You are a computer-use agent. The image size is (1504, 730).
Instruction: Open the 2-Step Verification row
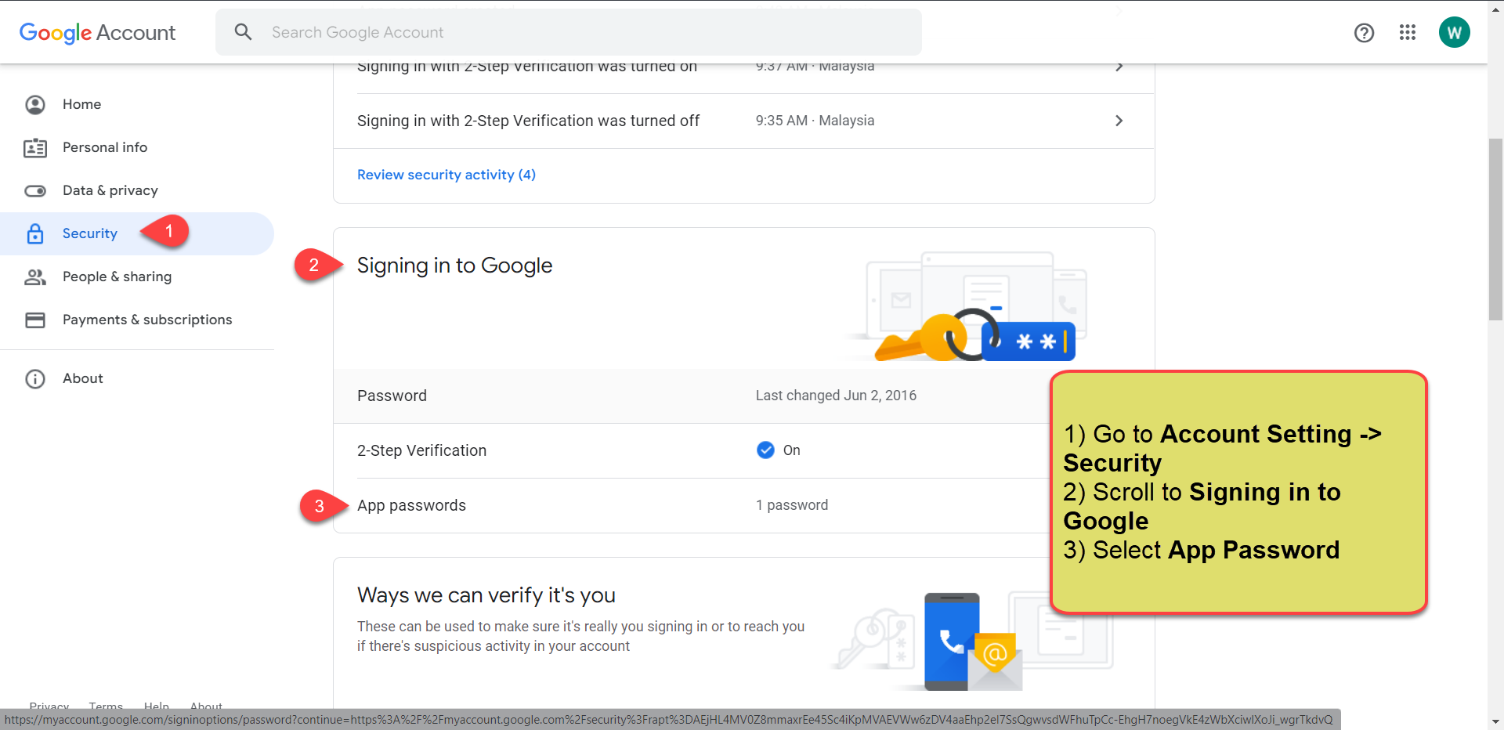(692, 450)
